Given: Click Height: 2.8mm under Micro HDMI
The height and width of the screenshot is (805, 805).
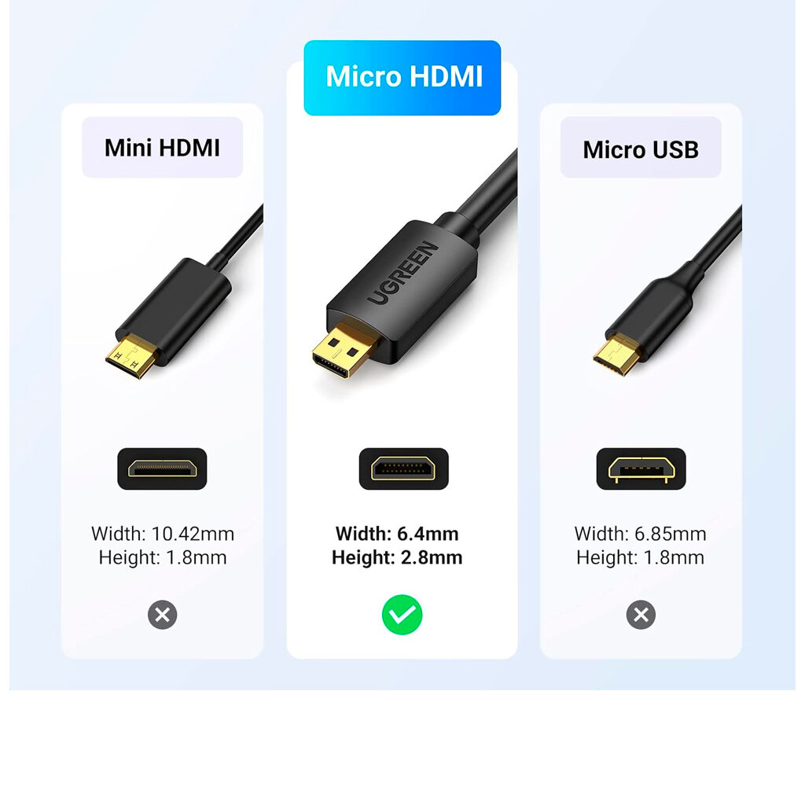Looking at the screenshot, I should coord(397,557).
